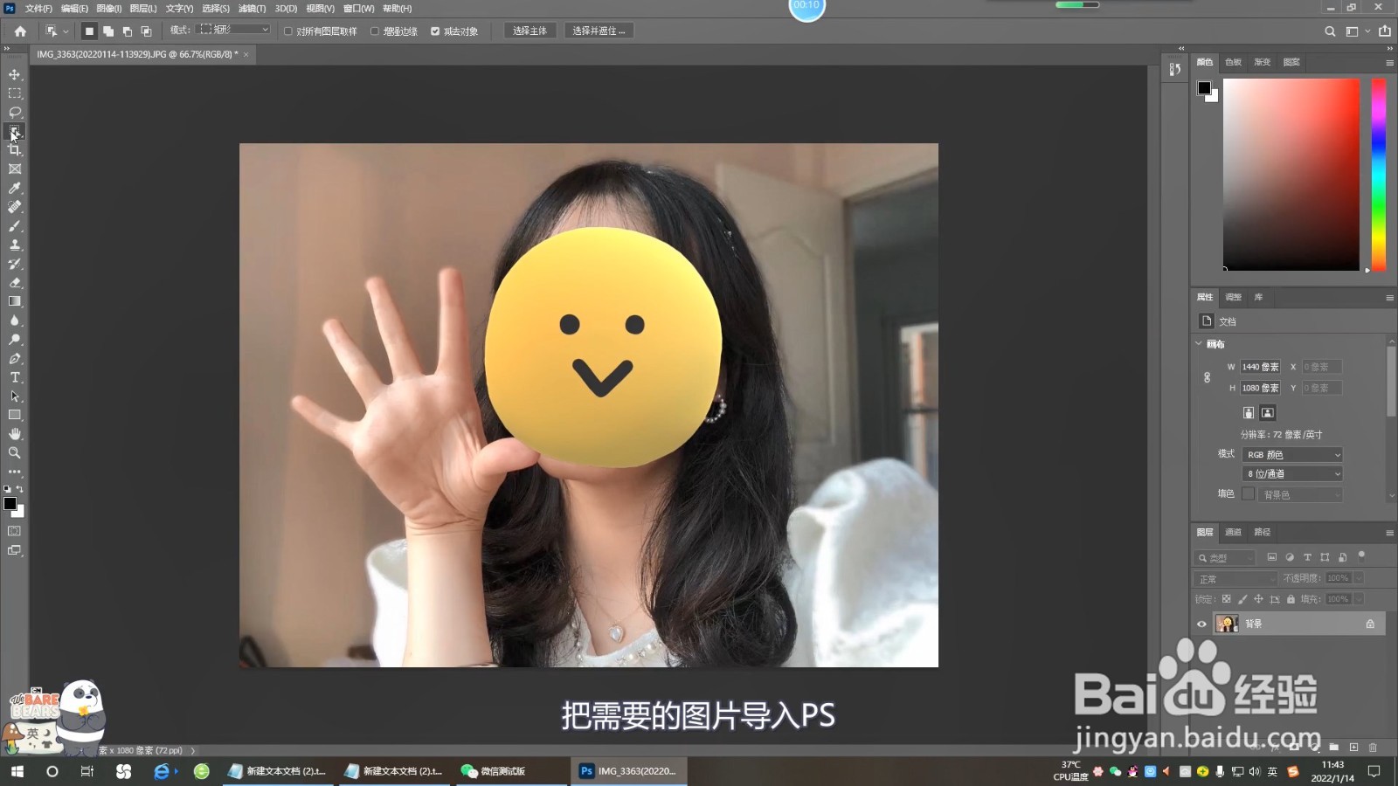Select the Type tool
This screenshot has height=786, width=1398.
[x=14, y=377]
